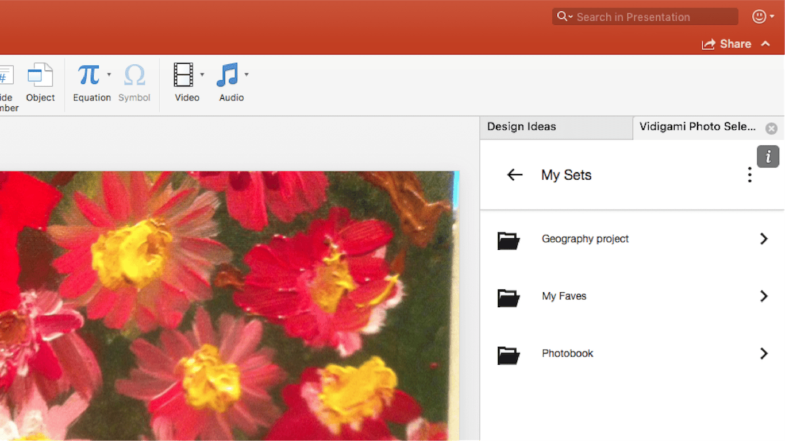This screenshot has height=441, width=785.
Task: Show add-in info via the i icon
Action: [768, 157]
